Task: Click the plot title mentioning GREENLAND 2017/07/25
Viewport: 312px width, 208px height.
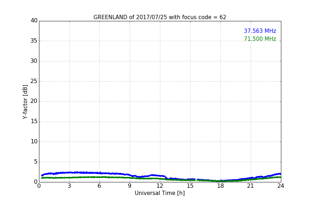Action: (x=160, y=17)
